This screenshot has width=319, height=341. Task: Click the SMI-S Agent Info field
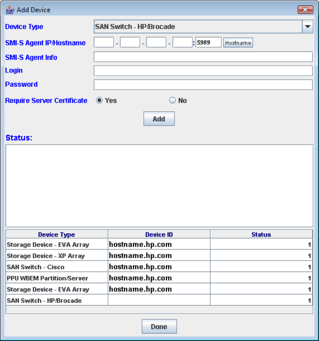[x=203, y=57]
